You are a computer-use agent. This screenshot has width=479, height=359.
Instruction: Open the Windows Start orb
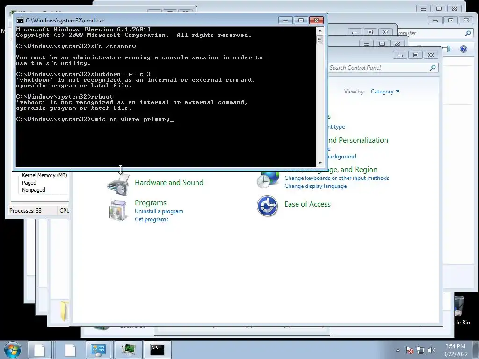pos(13,350)
